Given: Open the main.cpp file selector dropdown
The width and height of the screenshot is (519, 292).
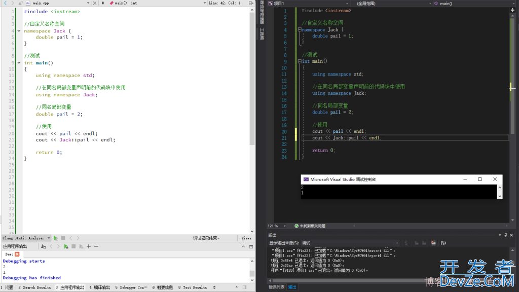Looking at the screenshot, I should (x=58, y=3).
